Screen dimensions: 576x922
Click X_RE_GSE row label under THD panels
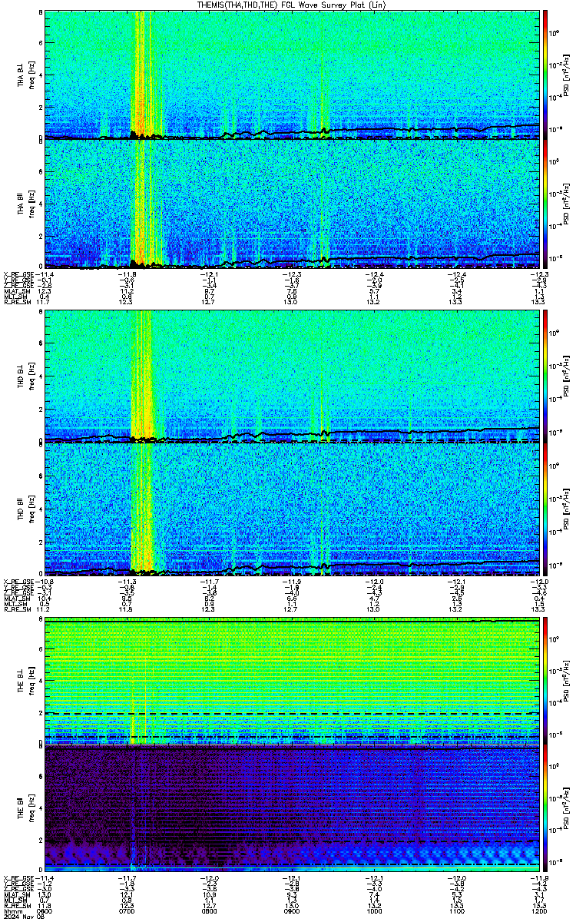(18, 580)
